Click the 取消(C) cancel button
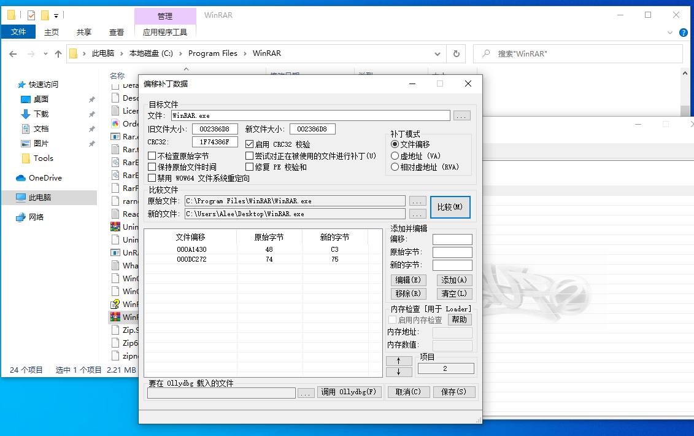694x436 pixels. pyautogui.click(x=408, y=392)
